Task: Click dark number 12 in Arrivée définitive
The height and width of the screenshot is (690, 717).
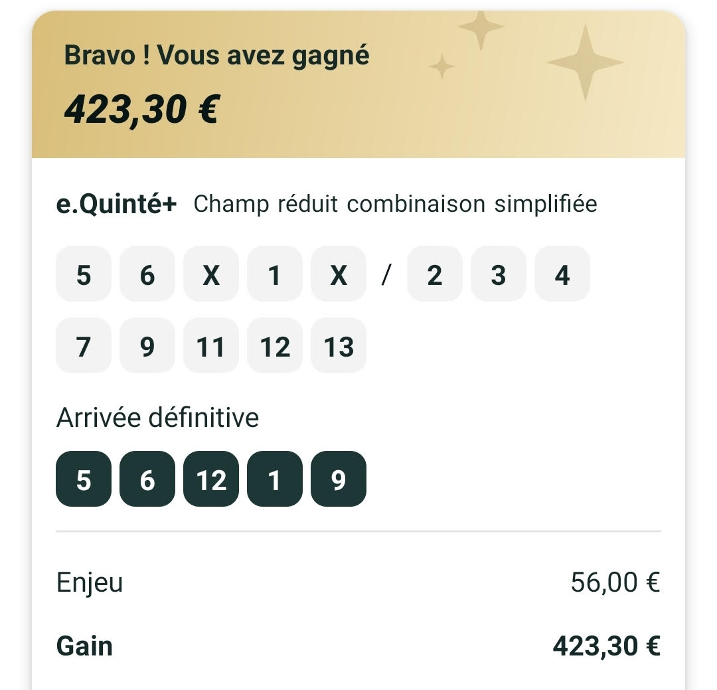Action: coord(211,479)
